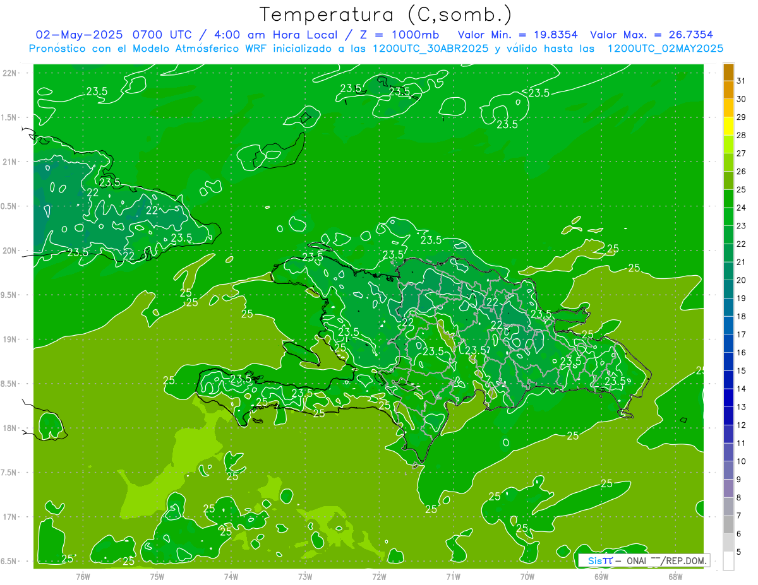
Task: Click legend value 27 on the color bar
Action: (741, 153)
